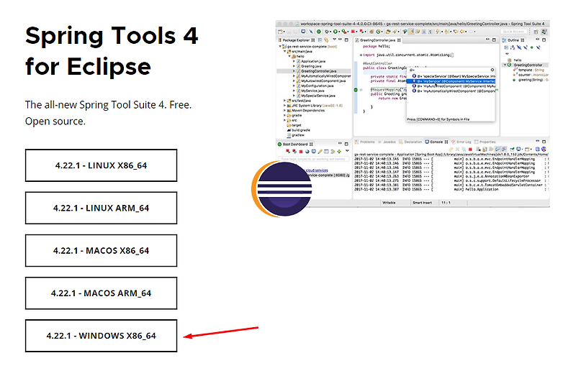The width and height of the screenshot is (576, 371).
Task: Collapse gs-rest-service-complete project node
Action: [x=280, y=47]
